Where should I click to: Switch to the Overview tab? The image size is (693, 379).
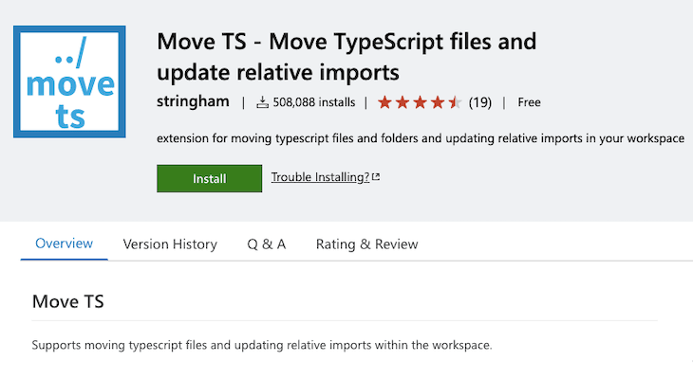65,244
